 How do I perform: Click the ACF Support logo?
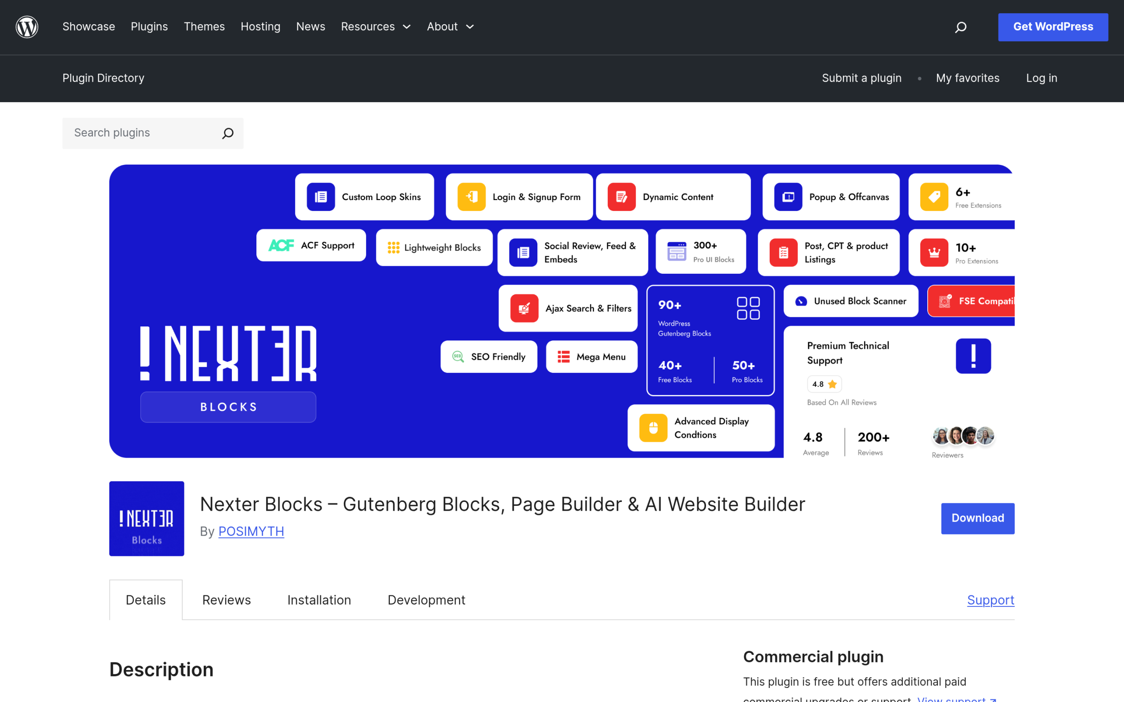(x=281, y=245)
